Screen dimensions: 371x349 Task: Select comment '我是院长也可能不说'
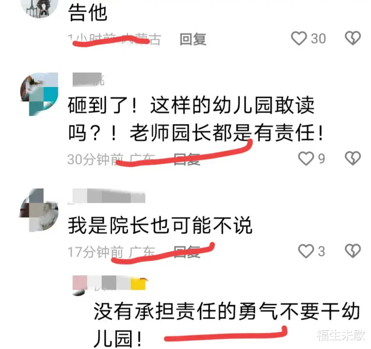tap(160, 225)
